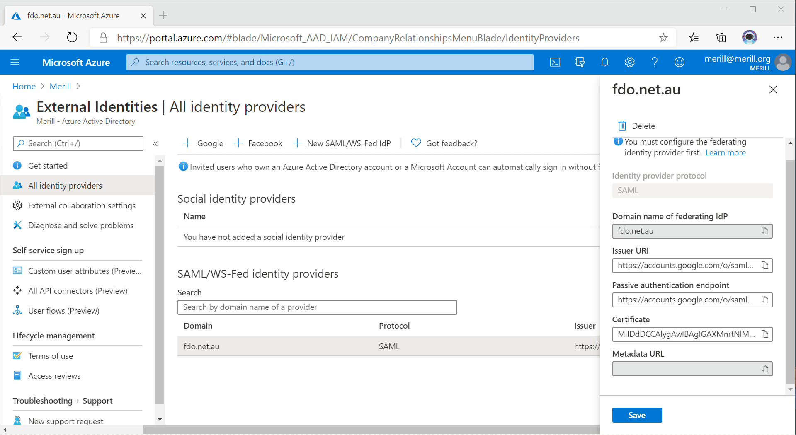Click the browser back arrow

(17, 37)
